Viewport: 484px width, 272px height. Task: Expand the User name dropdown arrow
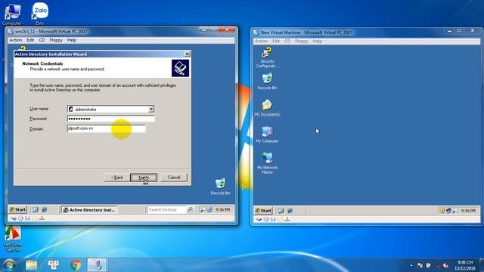tap(151, 109)
